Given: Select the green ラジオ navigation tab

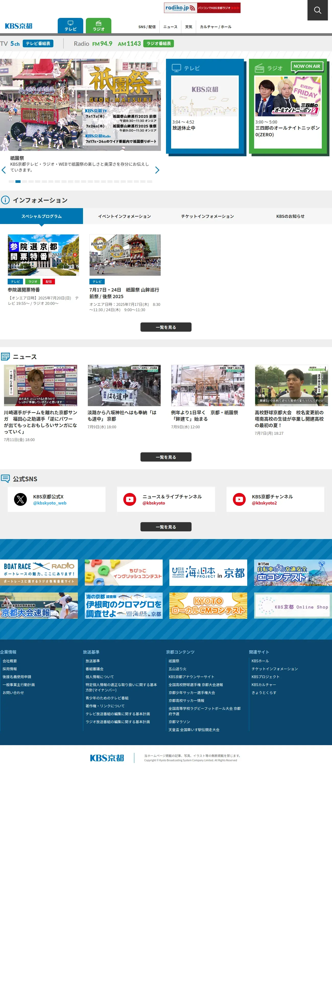Looking at the screenshot, I should coord(99,26).
